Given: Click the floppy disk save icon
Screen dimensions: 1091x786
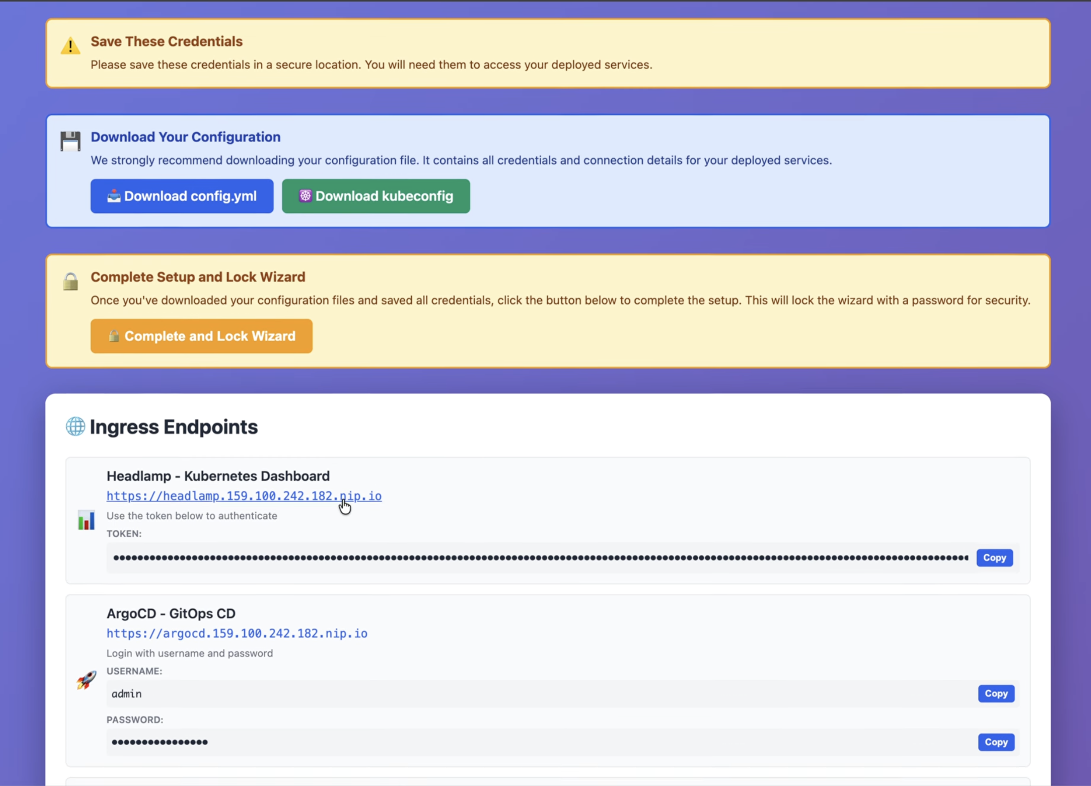Looking at the screenshot, I should click(x=70, y=141).
